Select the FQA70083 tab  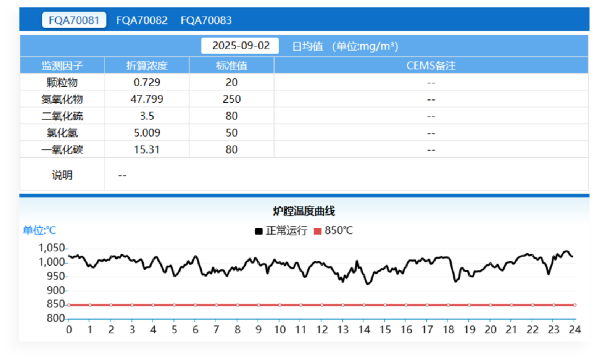click(206, 20)
